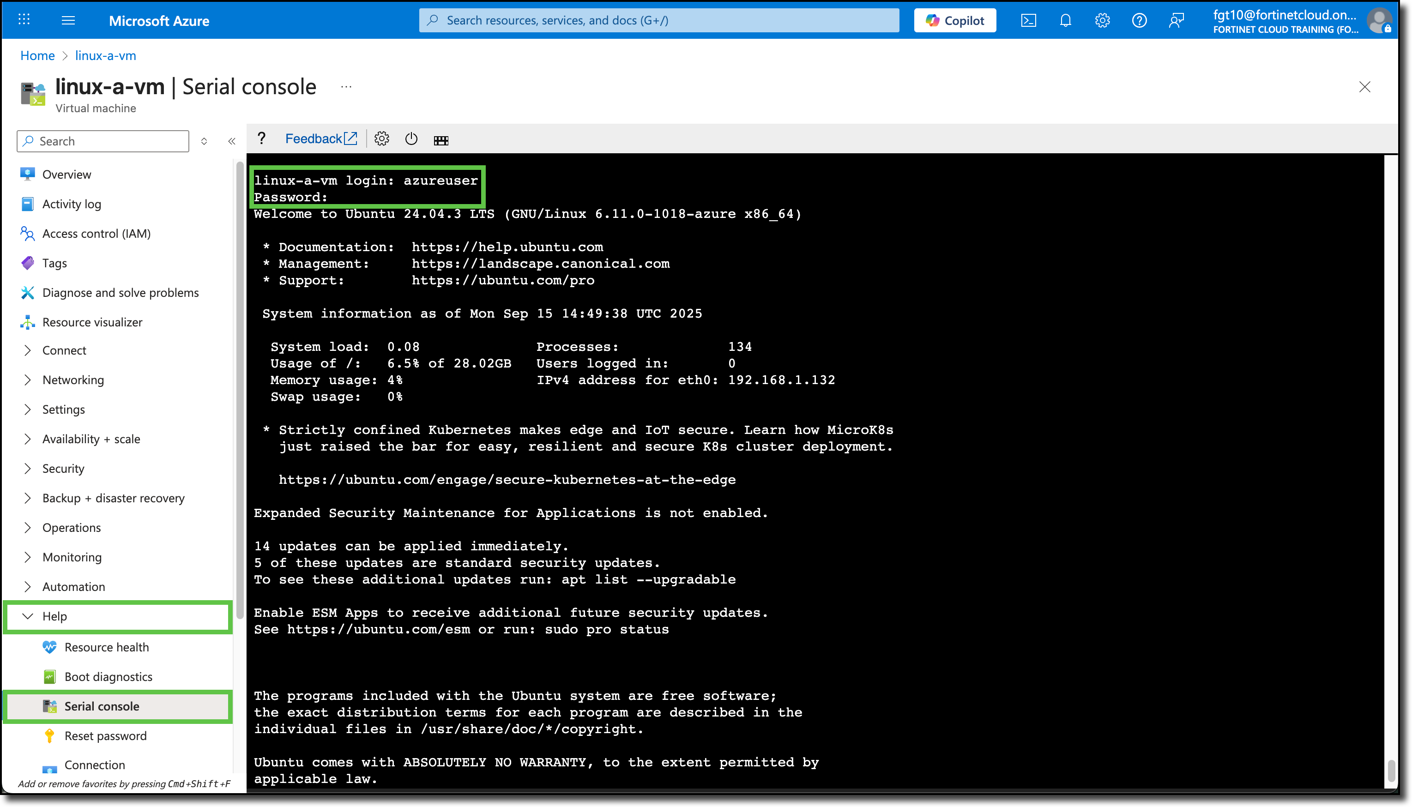Open the help question mark in console toolbar
The height and width of the screenshot is (807, 1412).
coord(261,138)
